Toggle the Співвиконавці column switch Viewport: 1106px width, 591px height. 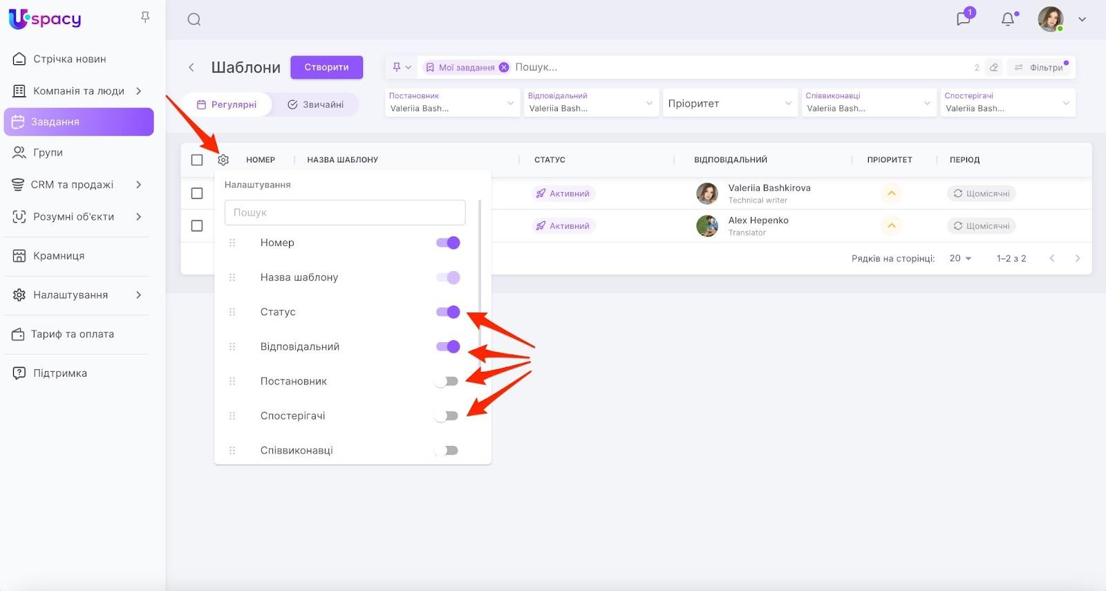[447, 450]
